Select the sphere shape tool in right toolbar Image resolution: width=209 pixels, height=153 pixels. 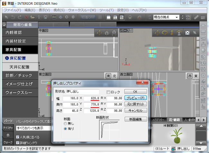(204, 50)
